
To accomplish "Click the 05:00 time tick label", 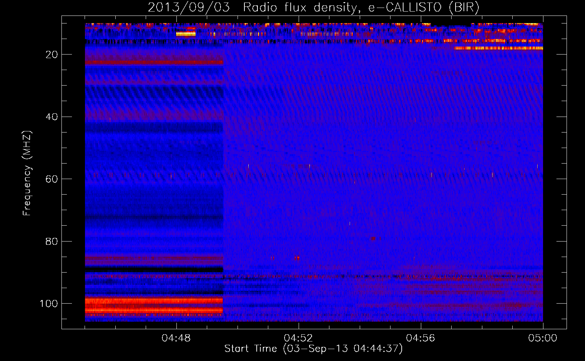I will click(543, 338).
